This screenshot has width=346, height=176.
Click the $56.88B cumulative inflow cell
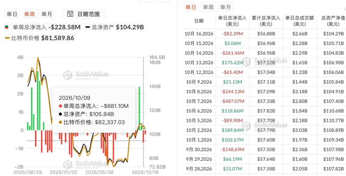click(x=266, y=34)
